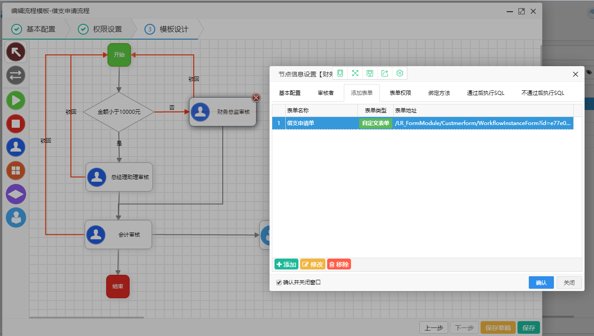Confirm with the blue 确认 button
The image size is (594, 336).
point(541,282)
